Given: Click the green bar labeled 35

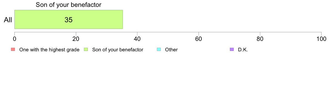Looking at the screenshot, I should [68, 19].
